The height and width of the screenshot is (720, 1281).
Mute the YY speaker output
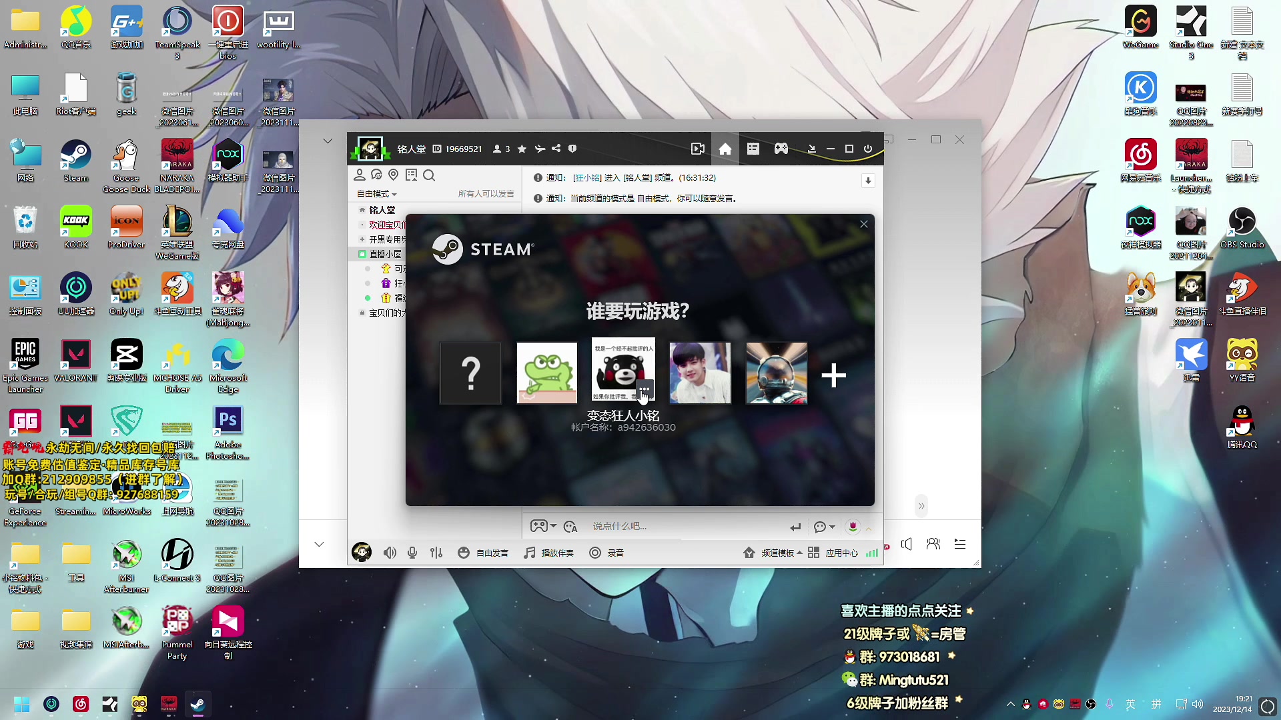tap(390, 553)
